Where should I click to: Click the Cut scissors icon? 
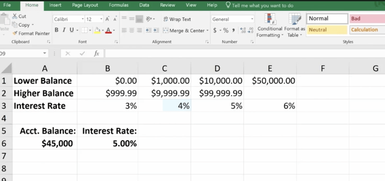tap(15, 16)
